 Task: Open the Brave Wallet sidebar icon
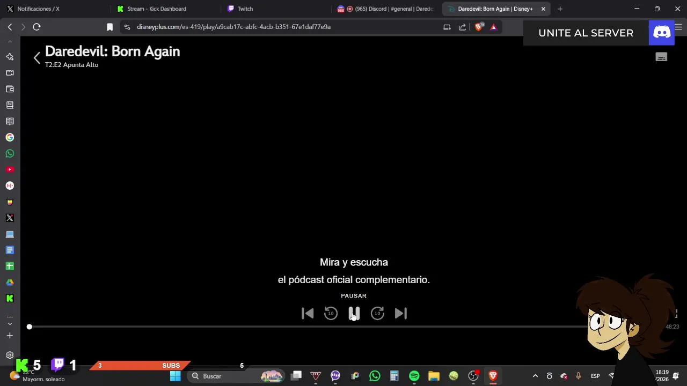(x=10, y=89)
